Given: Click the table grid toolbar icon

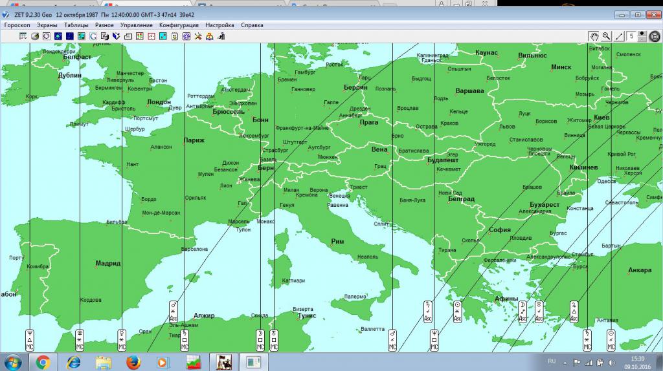Looking at the screenshot, I should tap(23, 36).
